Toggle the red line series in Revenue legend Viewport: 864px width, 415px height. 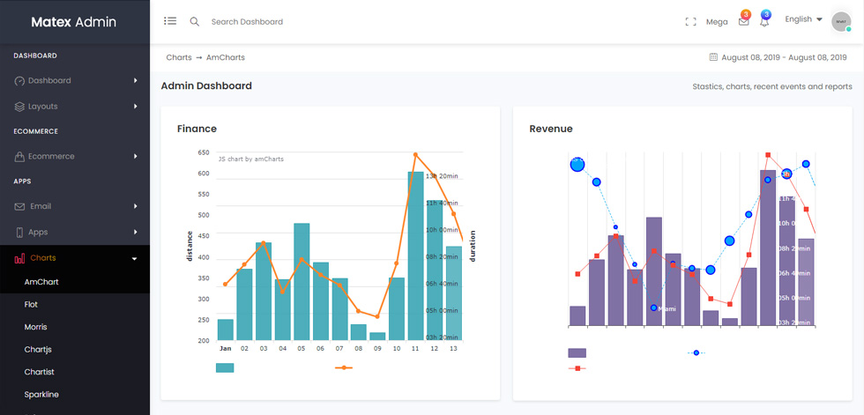(577, 368)
